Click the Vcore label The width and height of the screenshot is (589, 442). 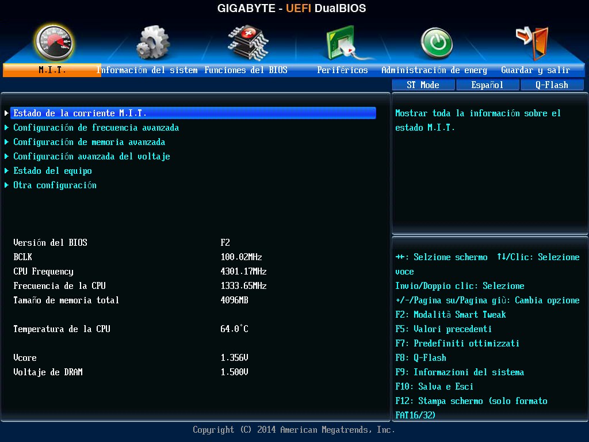pos(25,358)
